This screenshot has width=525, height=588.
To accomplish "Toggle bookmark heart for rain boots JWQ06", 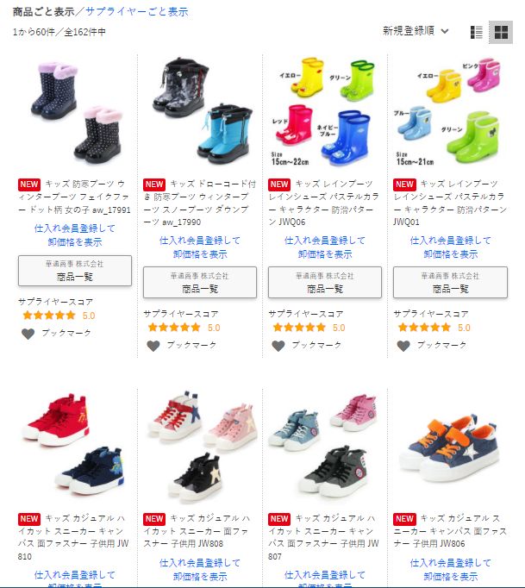I will (278, 346).
